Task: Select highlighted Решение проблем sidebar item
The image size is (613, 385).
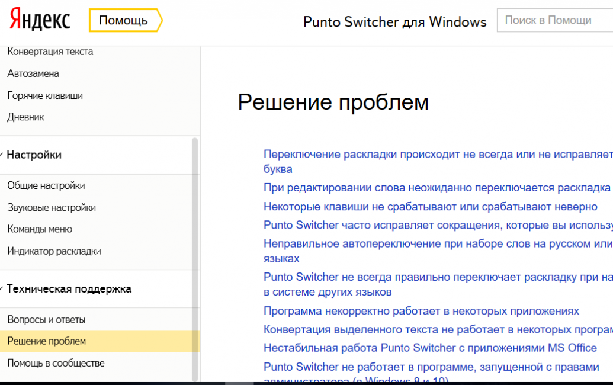Action: tap(100, 341)
